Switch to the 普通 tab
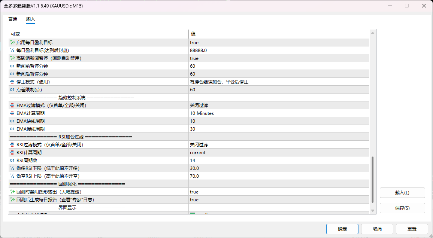The height and width of the screenshot is (238, 433). pyautogui.click(x=13, y=19)
